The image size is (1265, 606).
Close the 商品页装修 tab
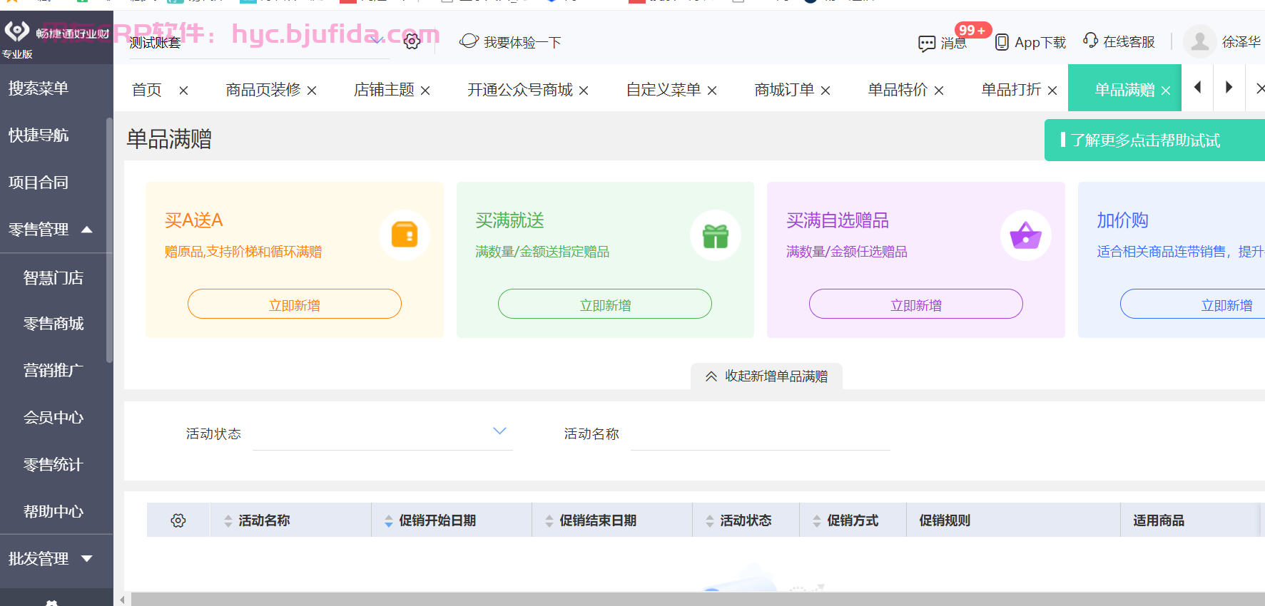[x=312, y=91]
